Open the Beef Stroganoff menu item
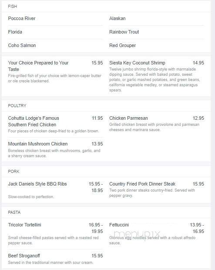Image resolution: width=215 pixels, height=270 pixels. tap(24, 256)
